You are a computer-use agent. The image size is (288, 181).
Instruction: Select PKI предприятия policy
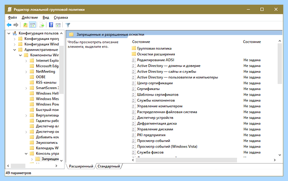[x=151, y=135]
